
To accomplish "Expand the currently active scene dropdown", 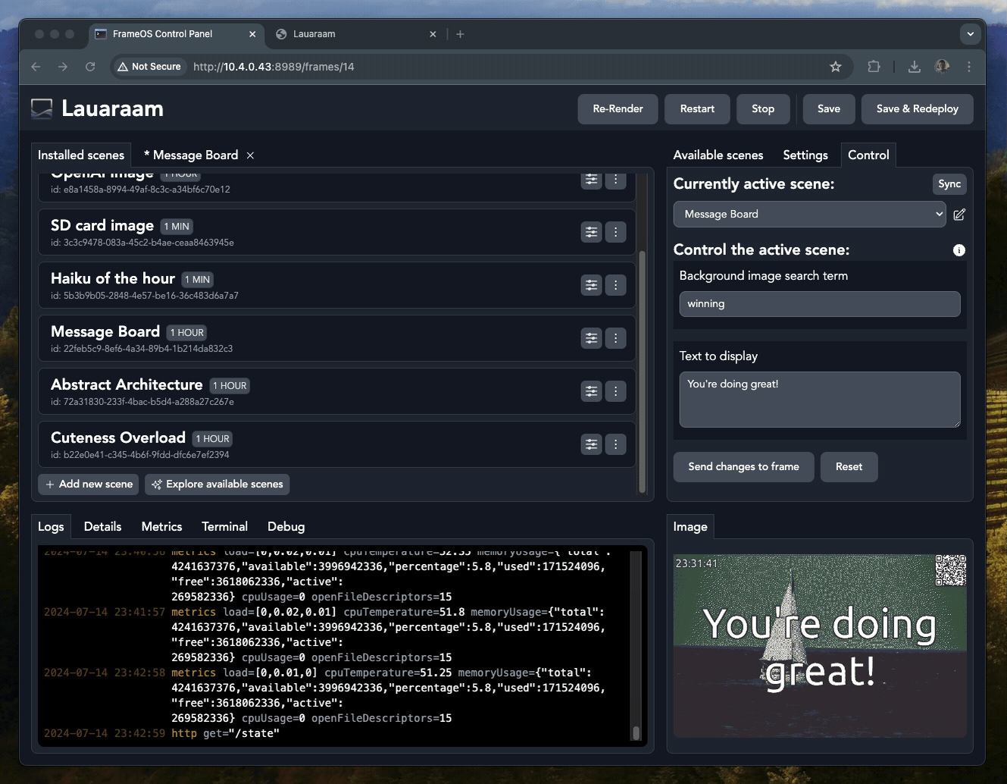I will click(x=809, y=215).
